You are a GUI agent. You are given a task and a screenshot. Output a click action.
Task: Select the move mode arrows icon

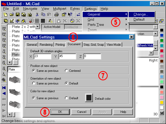18,21
